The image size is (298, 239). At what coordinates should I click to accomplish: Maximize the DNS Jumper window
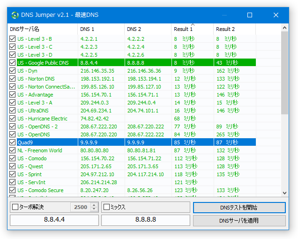point(250,15)
